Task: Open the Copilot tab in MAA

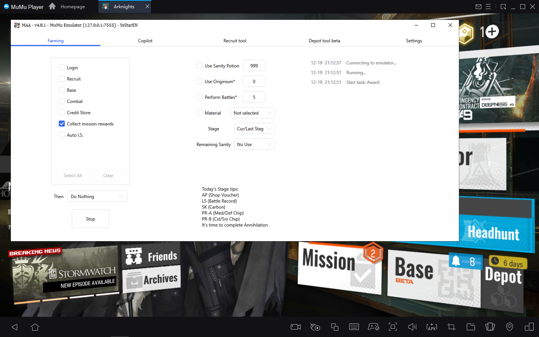Action: point(145,41)
